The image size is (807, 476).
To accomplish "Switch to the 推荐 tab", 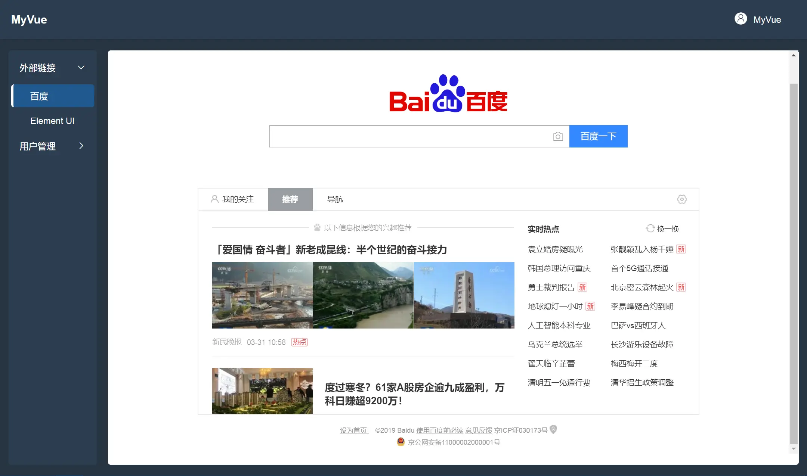I will (290, 199).
